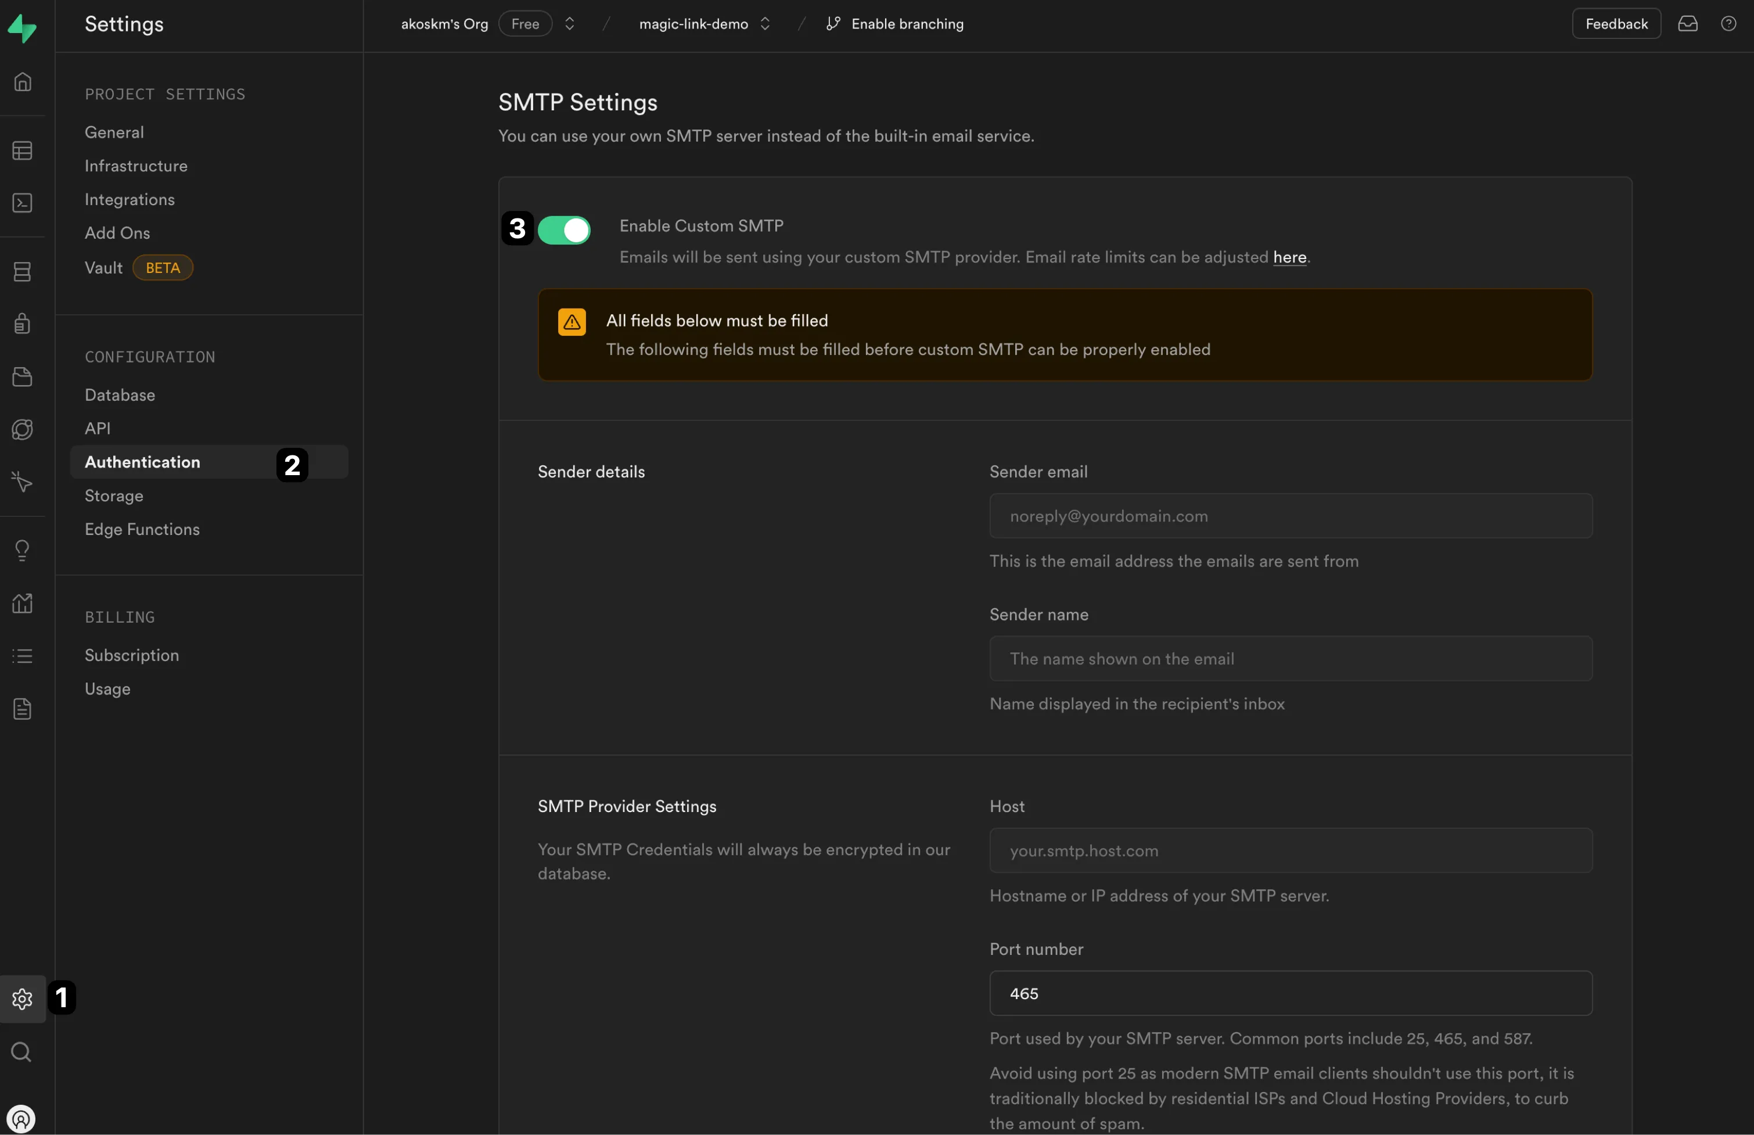Expand the organization switcher chevrons
The width and height of the screenshot is (1754, 1135).
570,24
